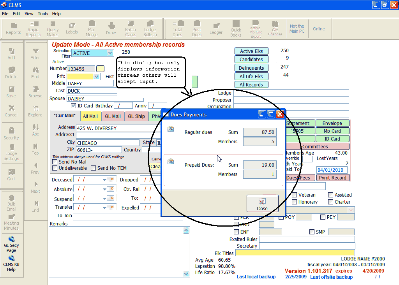Toggle the ID Card checkbox
The width and height of the screenshot is (399, 285).
pyautogui.click(x=73, y=106)
